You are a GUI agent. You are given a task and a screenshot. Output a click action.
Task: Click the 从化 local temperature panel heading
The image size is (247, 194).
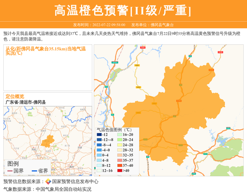(45, 51)
